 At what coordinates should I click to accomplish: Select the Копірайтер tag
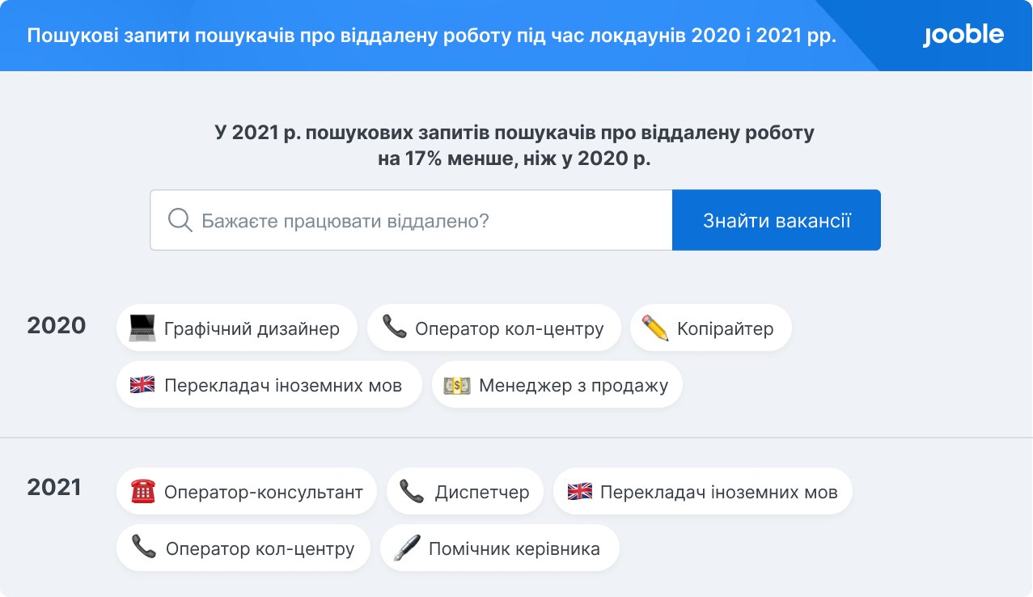point(711,328)
